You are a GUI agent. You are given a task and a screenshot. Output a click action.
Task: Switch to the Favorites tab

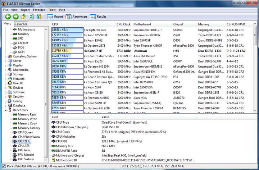tap(21, 24)
